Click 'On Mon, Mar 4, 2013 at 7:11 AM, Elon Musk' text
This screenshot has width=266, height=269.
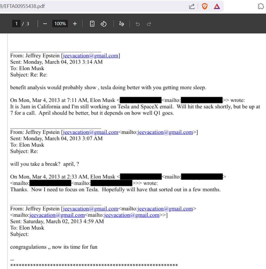click(63, 100)
